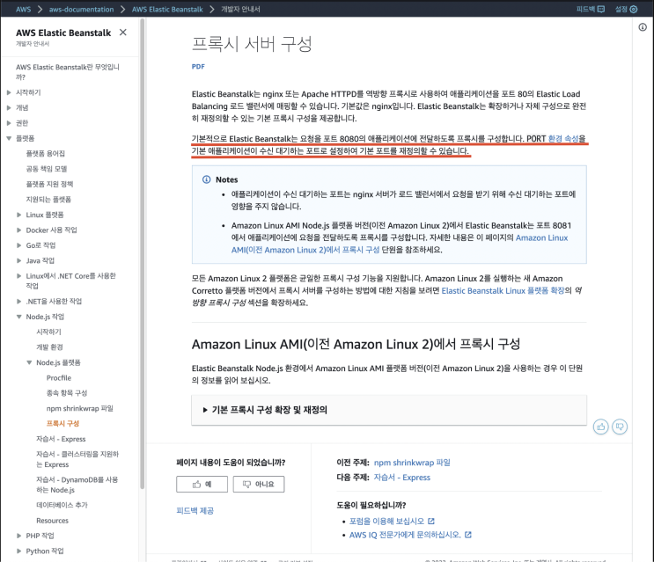654x562 pixels.
Task: Expand Linux 플랫폼 arrow
Action: click(x=18, y=215)
